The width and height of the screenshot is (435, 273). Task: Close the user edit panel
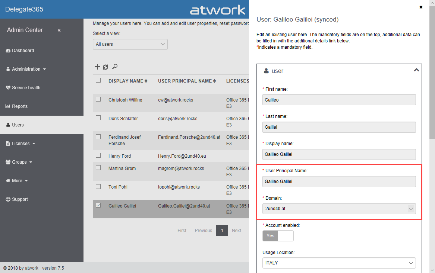point(421,7)
